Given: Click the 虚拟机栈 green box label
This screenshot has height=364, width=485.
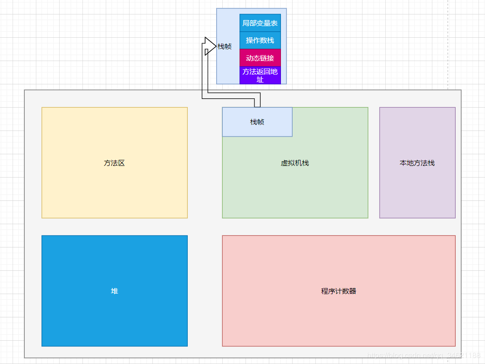Looking at the screenshot, I should [x=295, y=163].
